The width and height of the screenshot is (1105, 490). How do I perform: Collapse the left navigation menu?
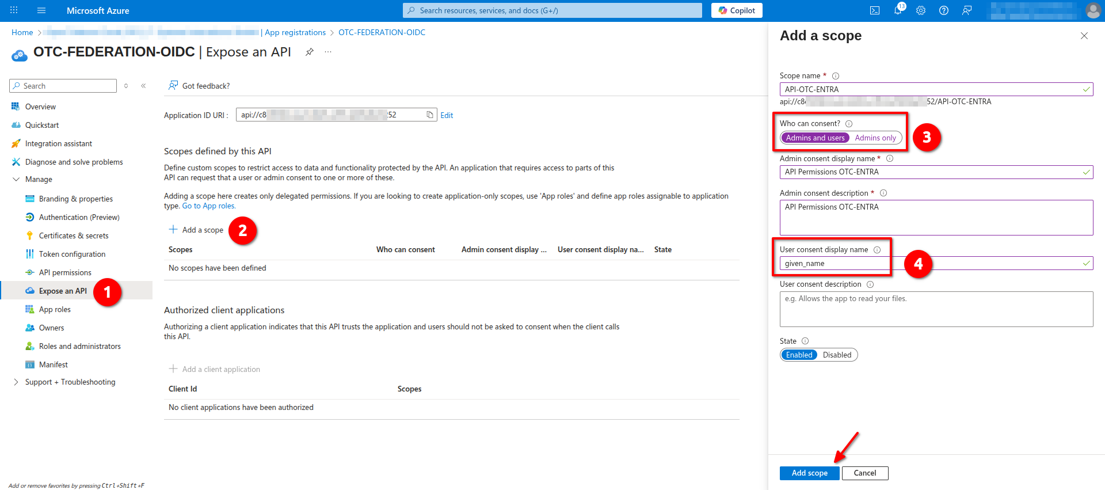(143, 86)
